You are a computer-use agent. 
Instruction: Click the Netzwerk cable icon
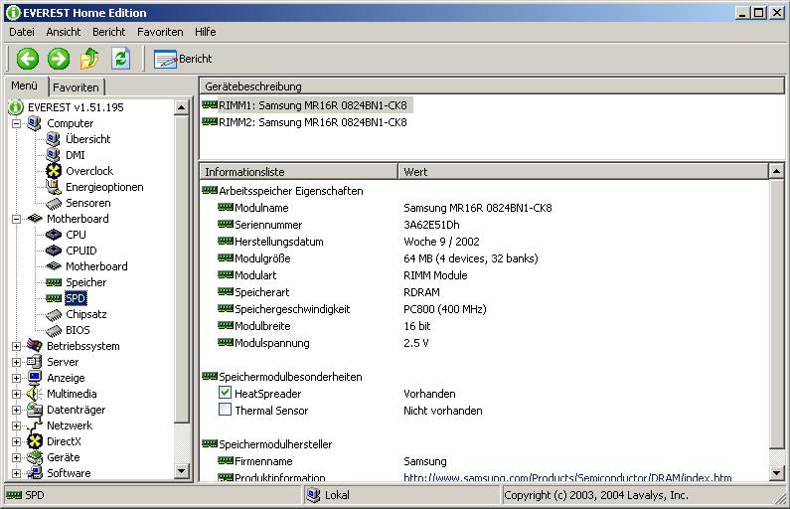(x=34, y=425)
